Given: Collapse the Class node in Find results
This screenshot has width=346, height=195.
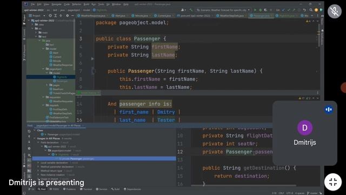Looking at the screenshot, I should (x=35, y=131).
